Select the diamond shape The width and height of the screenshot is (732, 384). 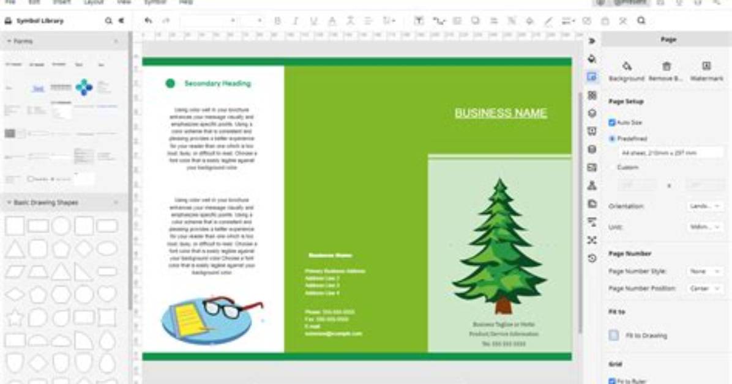[x=84, y=249]
